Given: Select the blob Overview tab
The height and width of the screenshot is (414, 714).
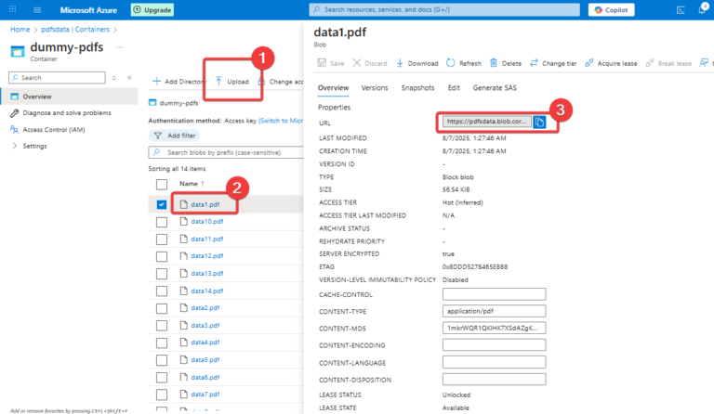Looking at the screenshot, I should click(x=334, y=87).
